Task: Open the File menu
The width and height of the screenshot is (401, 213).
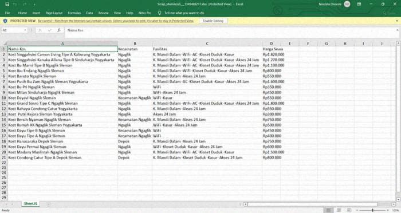Action: 7,13
